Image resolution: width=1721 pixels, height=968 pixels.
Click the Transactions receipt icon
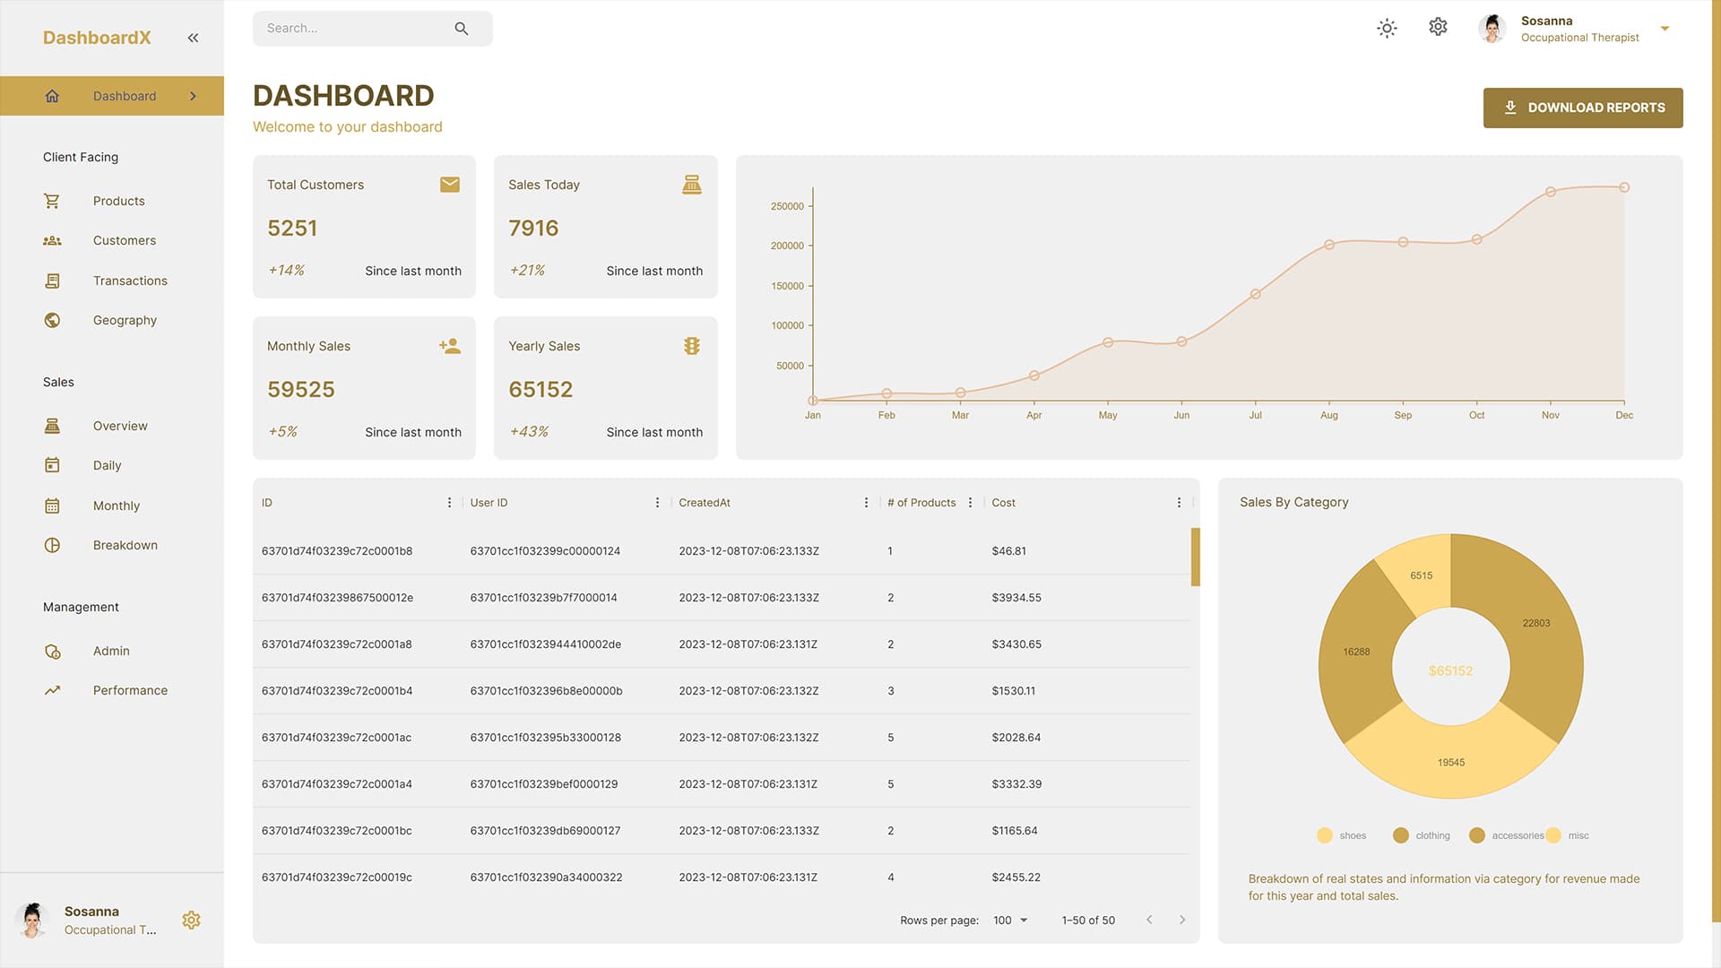[x=52, y=280]
